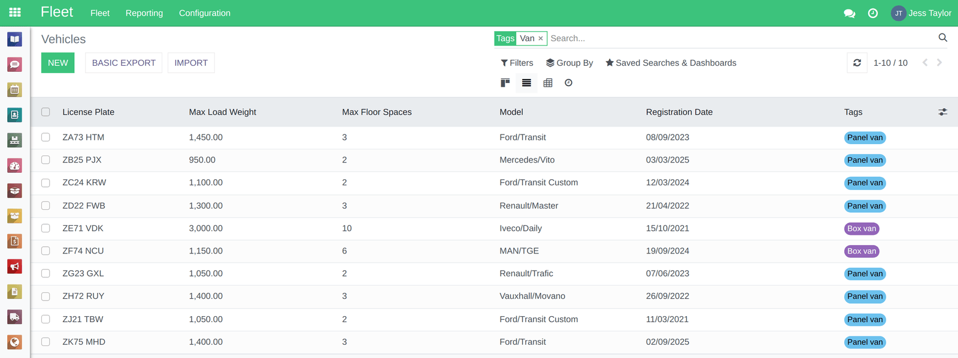Screen dimensions: 958x358
Task: Open the Configuration menu
Action: click(205, 13)
